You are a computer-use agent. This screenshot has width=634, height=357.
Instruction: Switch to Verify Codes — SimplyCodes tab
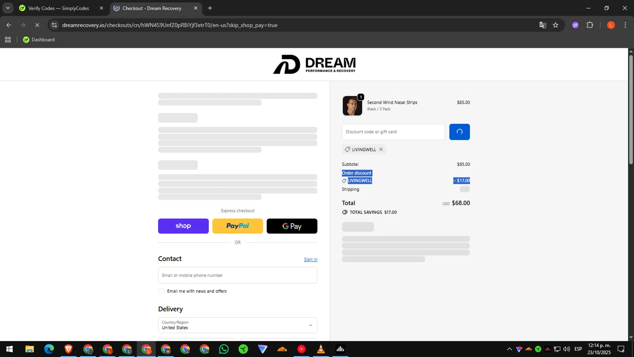pyautogui.click(x=59, y=8)
